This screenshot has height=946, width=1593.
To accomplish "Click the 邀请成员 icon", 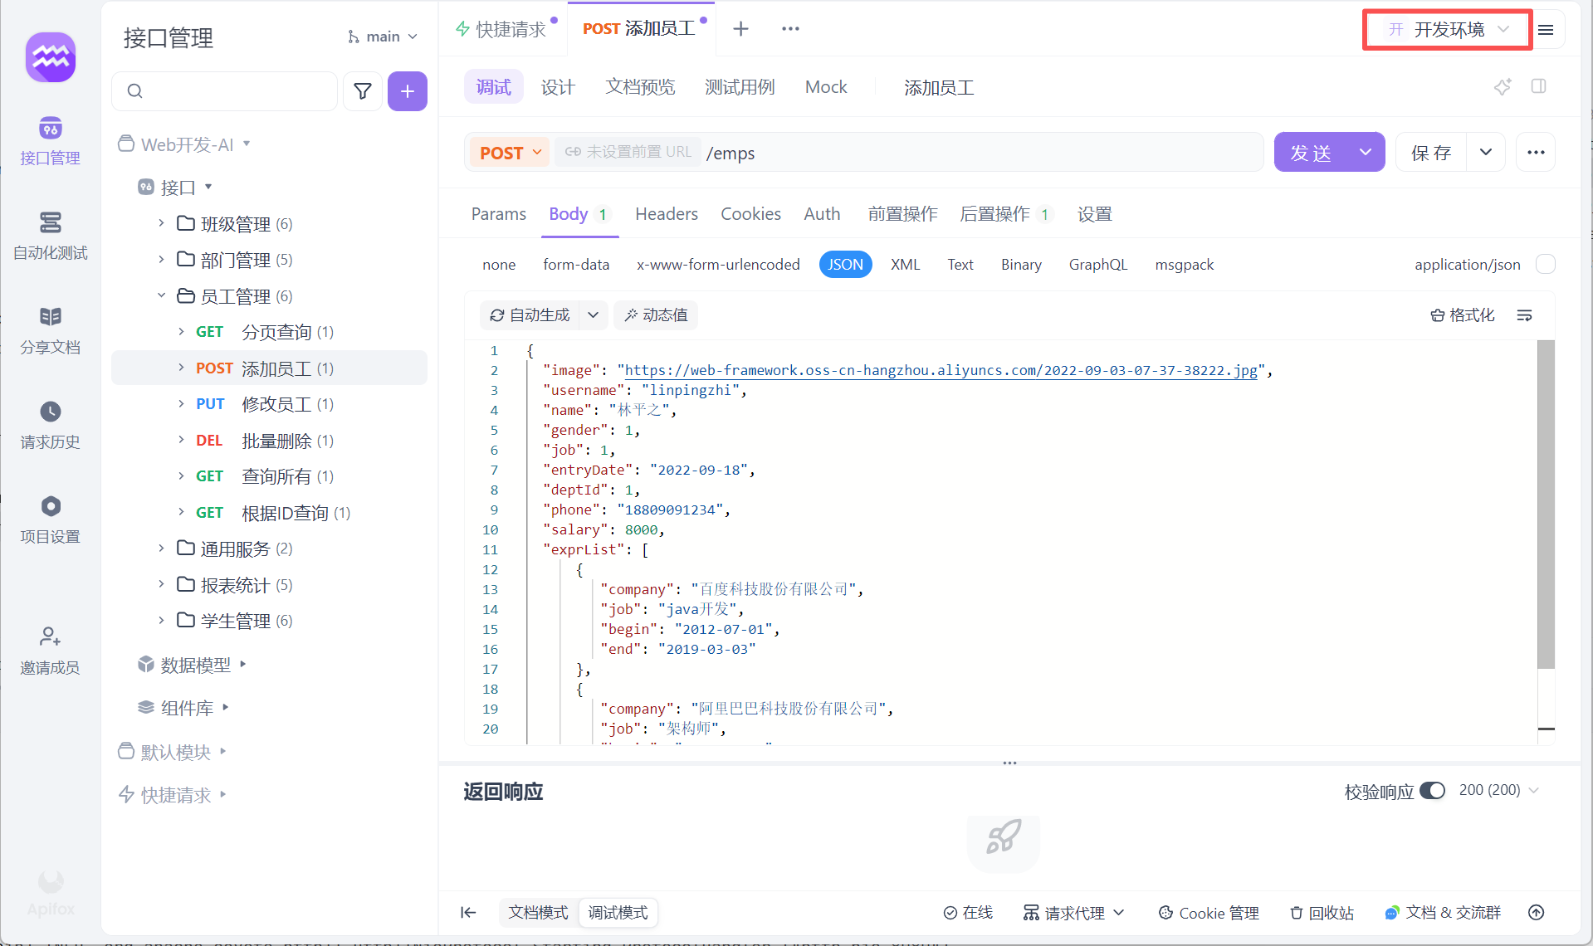I will click(x=50, y=636).
